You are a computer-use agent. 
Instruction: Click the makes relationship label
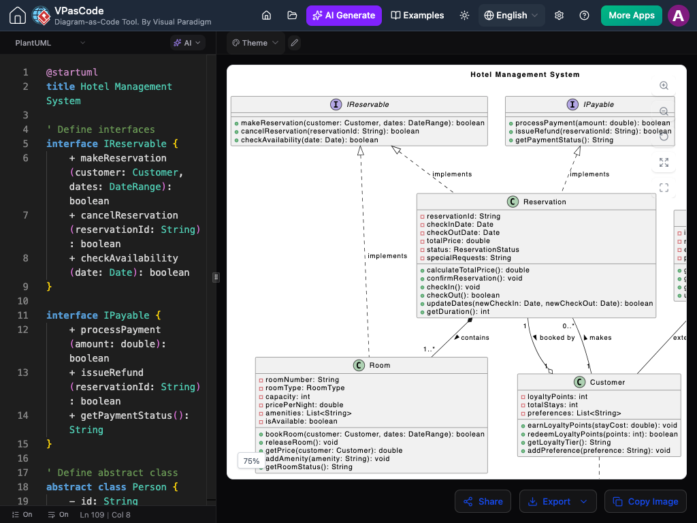(x=600, y=338)
